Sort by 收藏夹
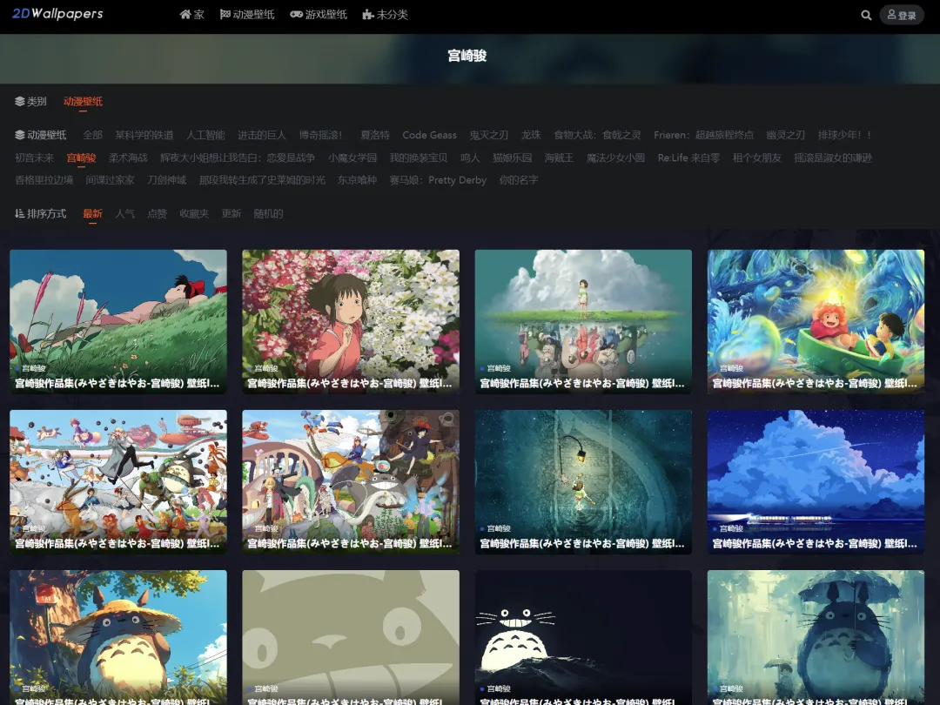 click(194, 213)
